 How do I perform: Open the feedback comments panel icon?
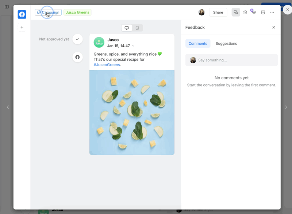pos(236,12)
